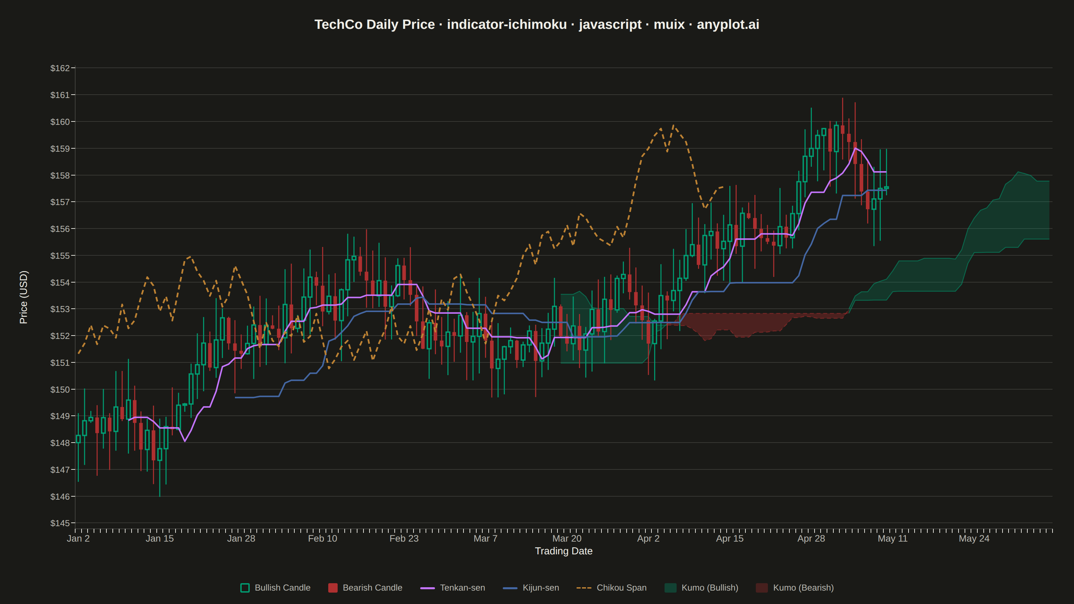Viewport: 1074px width, 604px height.
Task: Click the $154 y-axis label
Action: click(60, 282)
